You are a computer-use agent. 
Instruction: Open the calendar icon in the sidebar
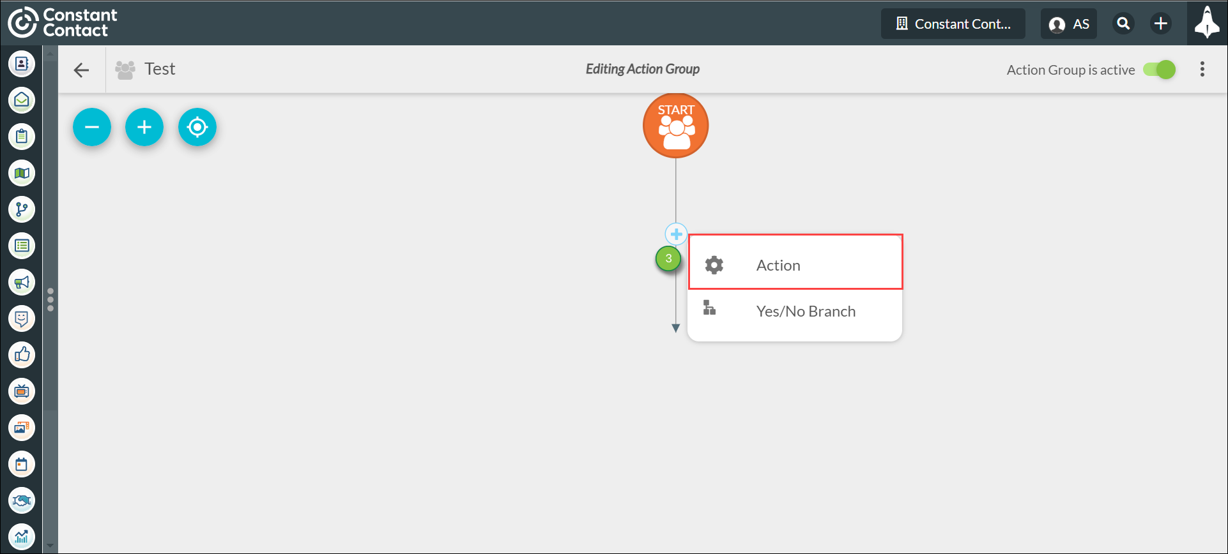tap(22, 464)
